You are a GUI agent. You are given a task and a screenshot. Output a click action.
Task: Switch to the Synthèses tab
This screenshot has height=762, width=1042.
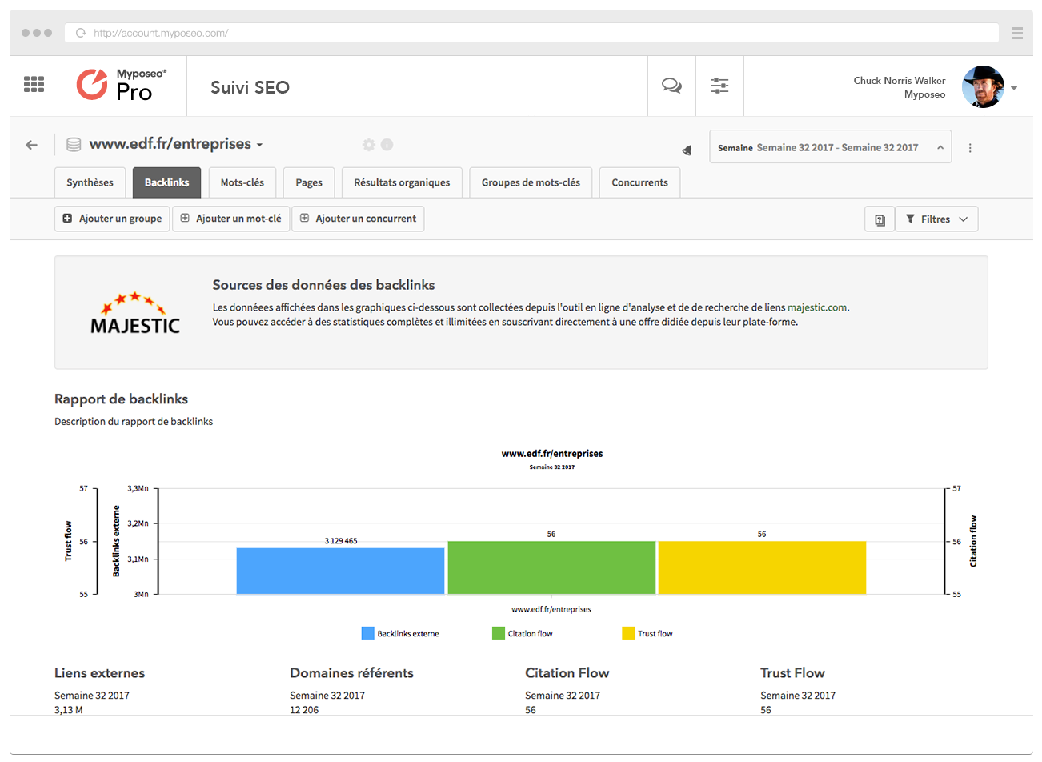(x=90, y=182)
